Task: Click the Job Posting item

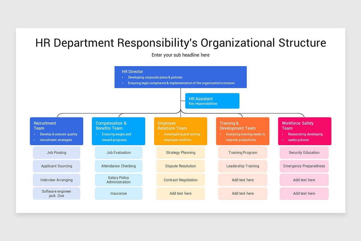Action: coord(56,152)
